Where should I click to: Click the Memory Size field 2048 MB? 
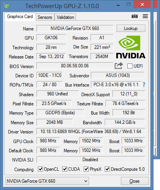(x=54, y=122)
